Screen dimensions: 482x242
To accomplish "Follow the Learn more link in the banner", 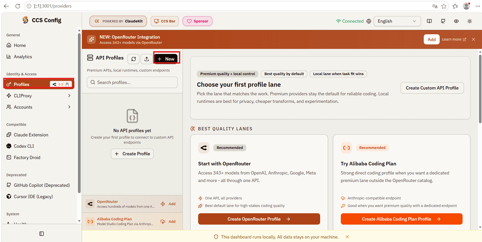I will pyautogui.click(x=454, y=39).
